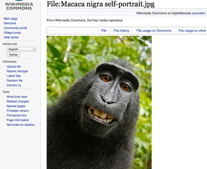This screenshot has height=169, width=207.
Task: Open What links here tool
Action: (x=17, y=97)
